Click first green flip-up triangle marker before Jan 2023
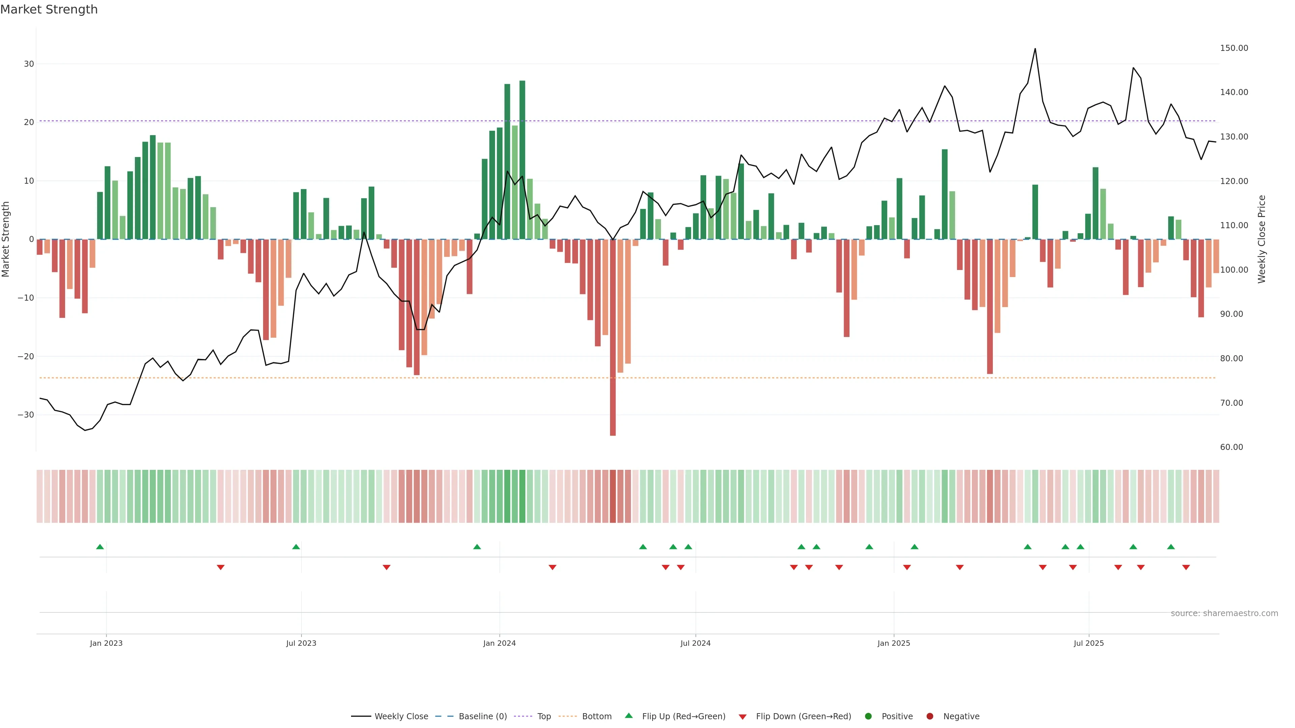This screenshot has width=1295, height=728. 99,547
